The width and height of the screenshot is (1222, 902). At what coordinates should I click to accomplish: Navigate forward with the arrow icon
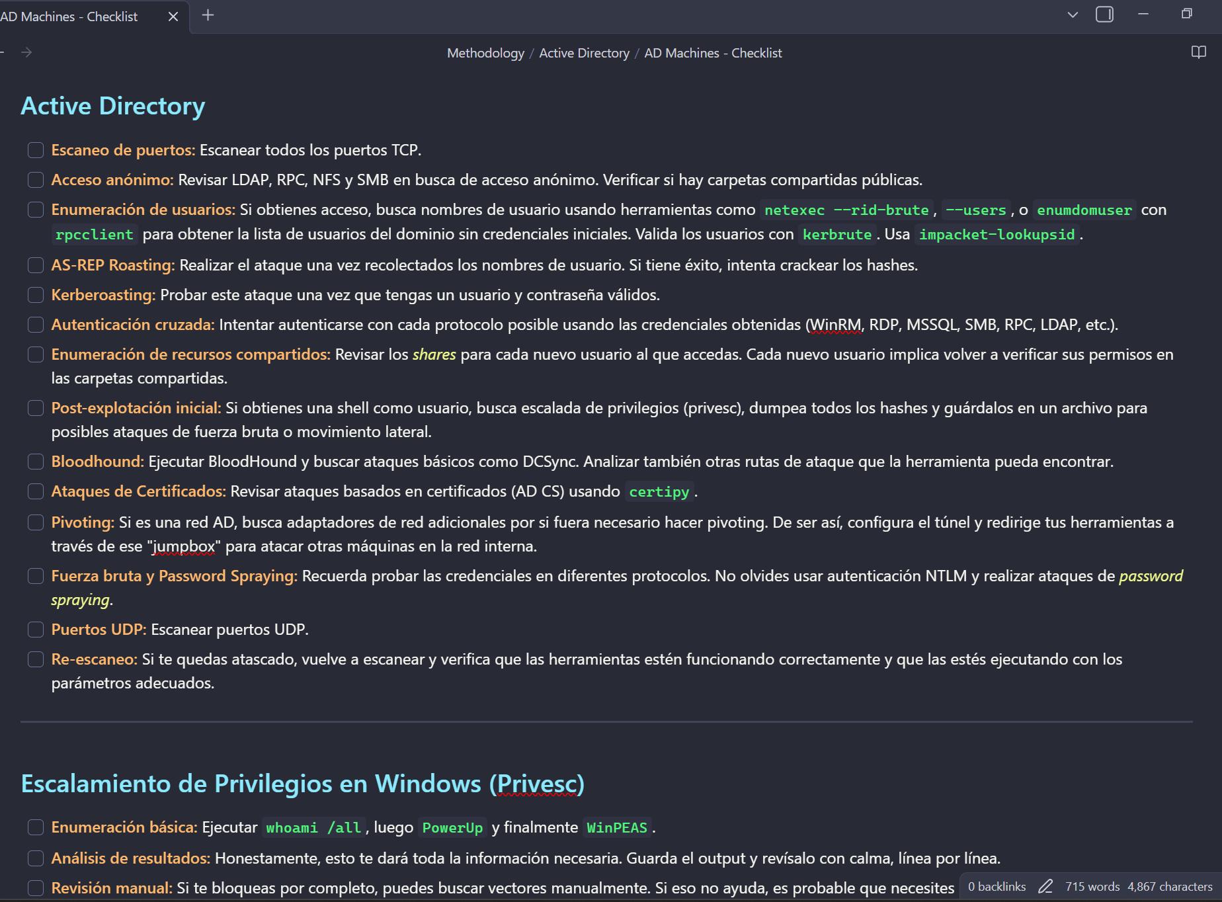[x=26, y=52]
